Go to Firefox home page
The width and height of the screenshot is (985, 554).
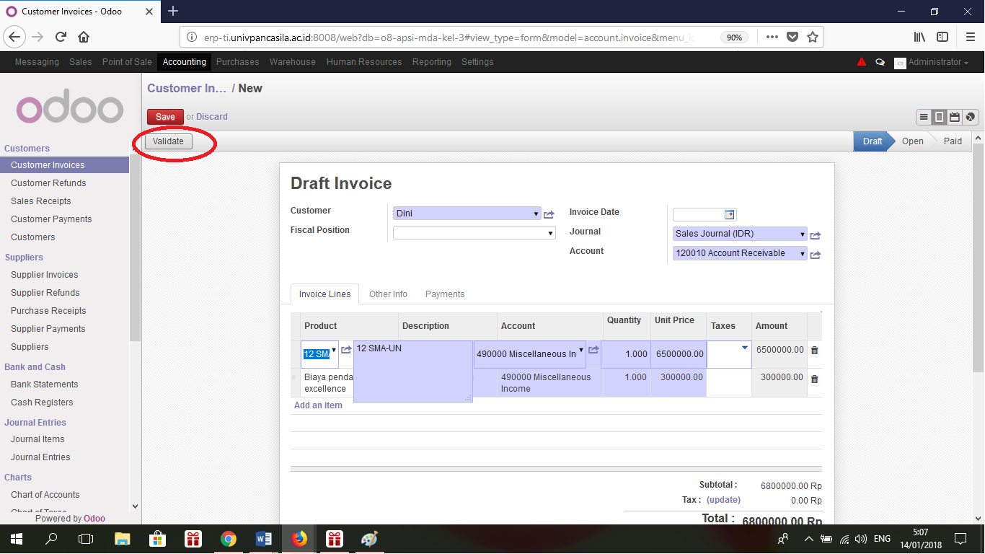(84, 37)
